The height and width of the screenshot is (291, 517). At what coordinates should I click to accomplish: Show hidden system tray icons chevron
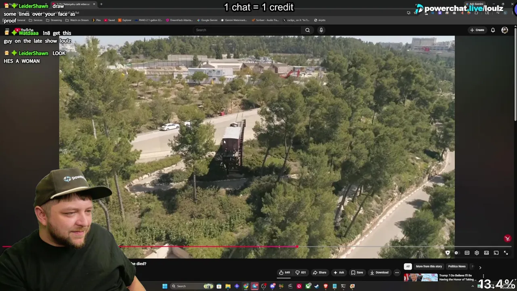click(x=473, y=286)
